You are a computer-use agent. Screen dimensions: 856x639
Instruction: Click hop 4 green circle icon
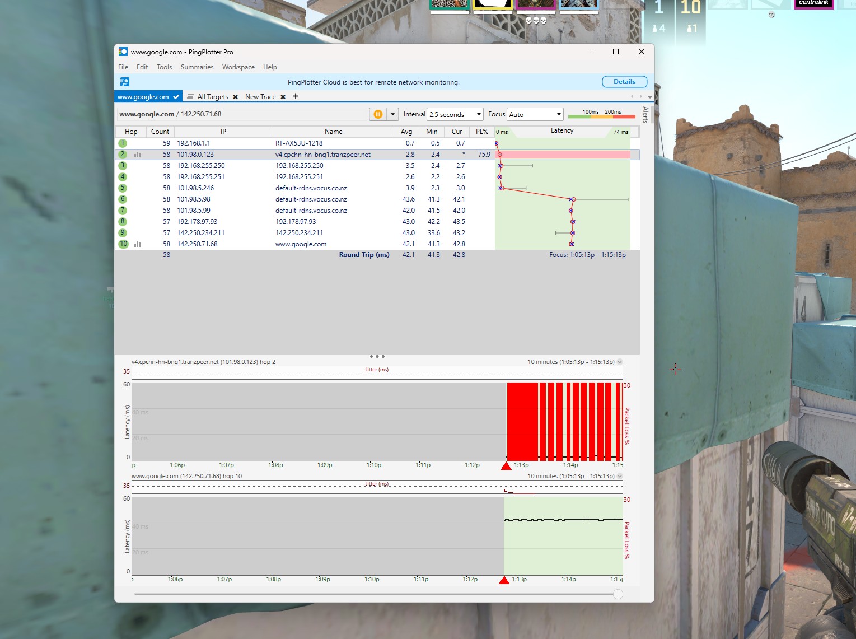click(123, 177)
